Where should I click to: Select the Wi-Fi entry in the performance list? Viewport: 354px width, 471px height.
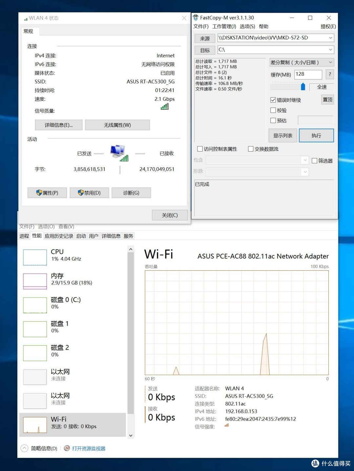point(73,425)
